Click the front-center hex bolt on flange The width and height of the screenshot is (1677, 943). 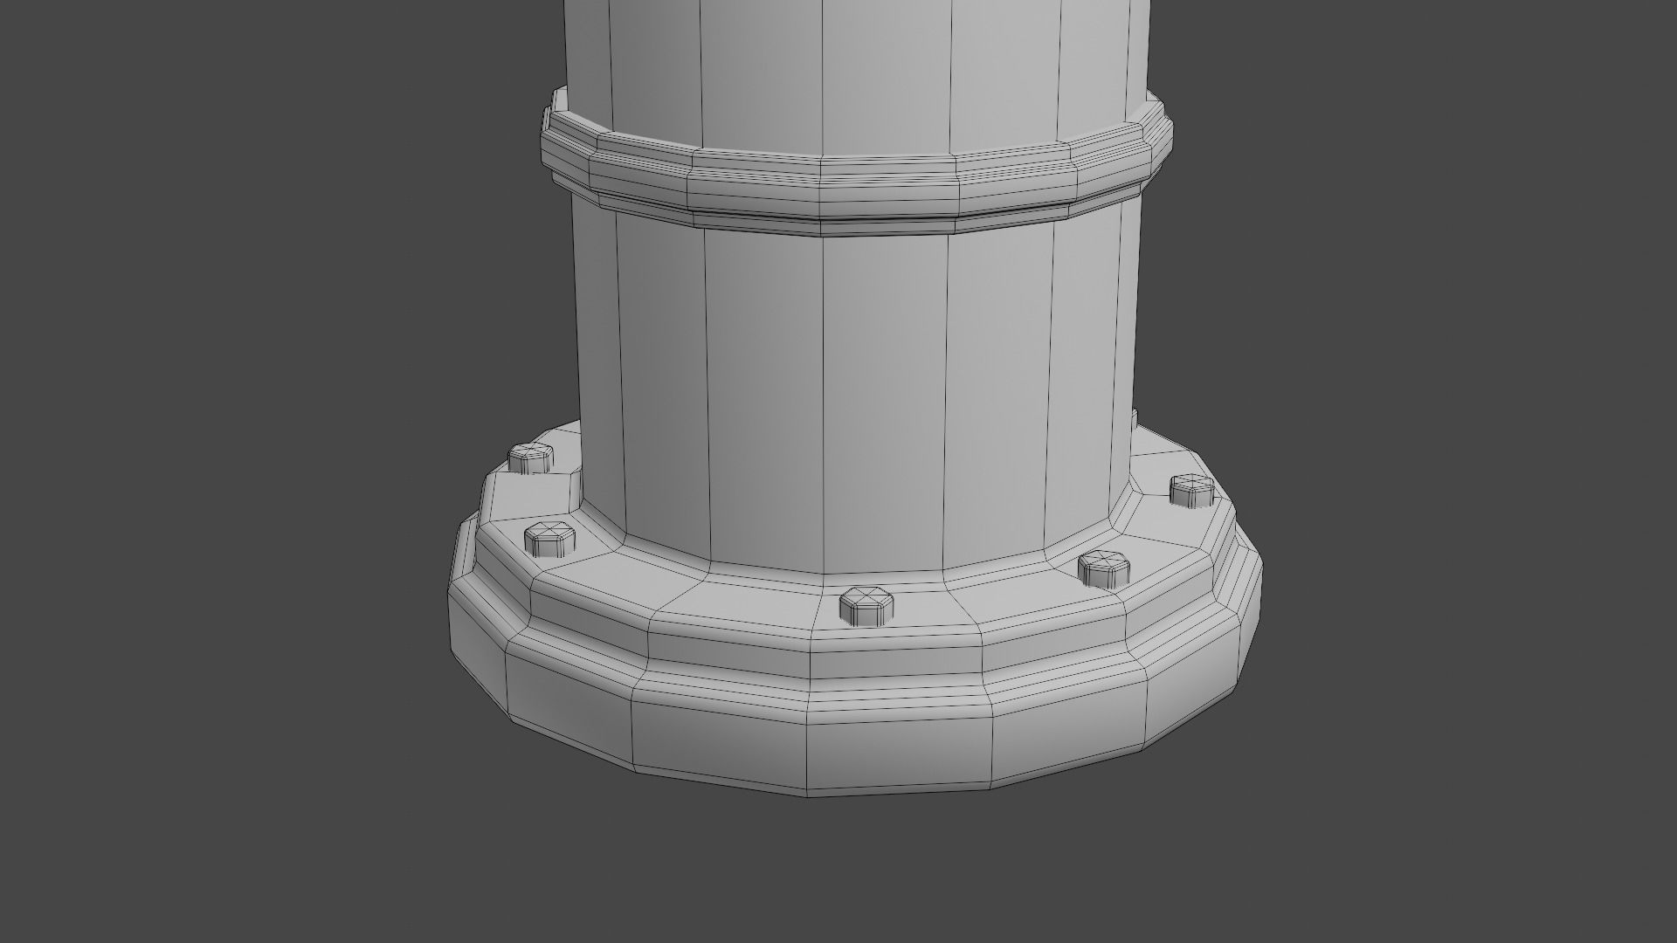(x=866, y=606)
